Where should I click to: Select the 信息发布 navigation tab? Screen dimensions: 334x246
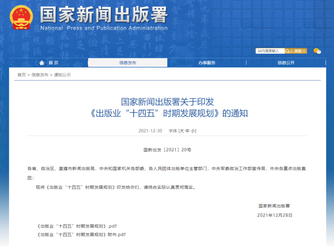[x=128, y=63]
